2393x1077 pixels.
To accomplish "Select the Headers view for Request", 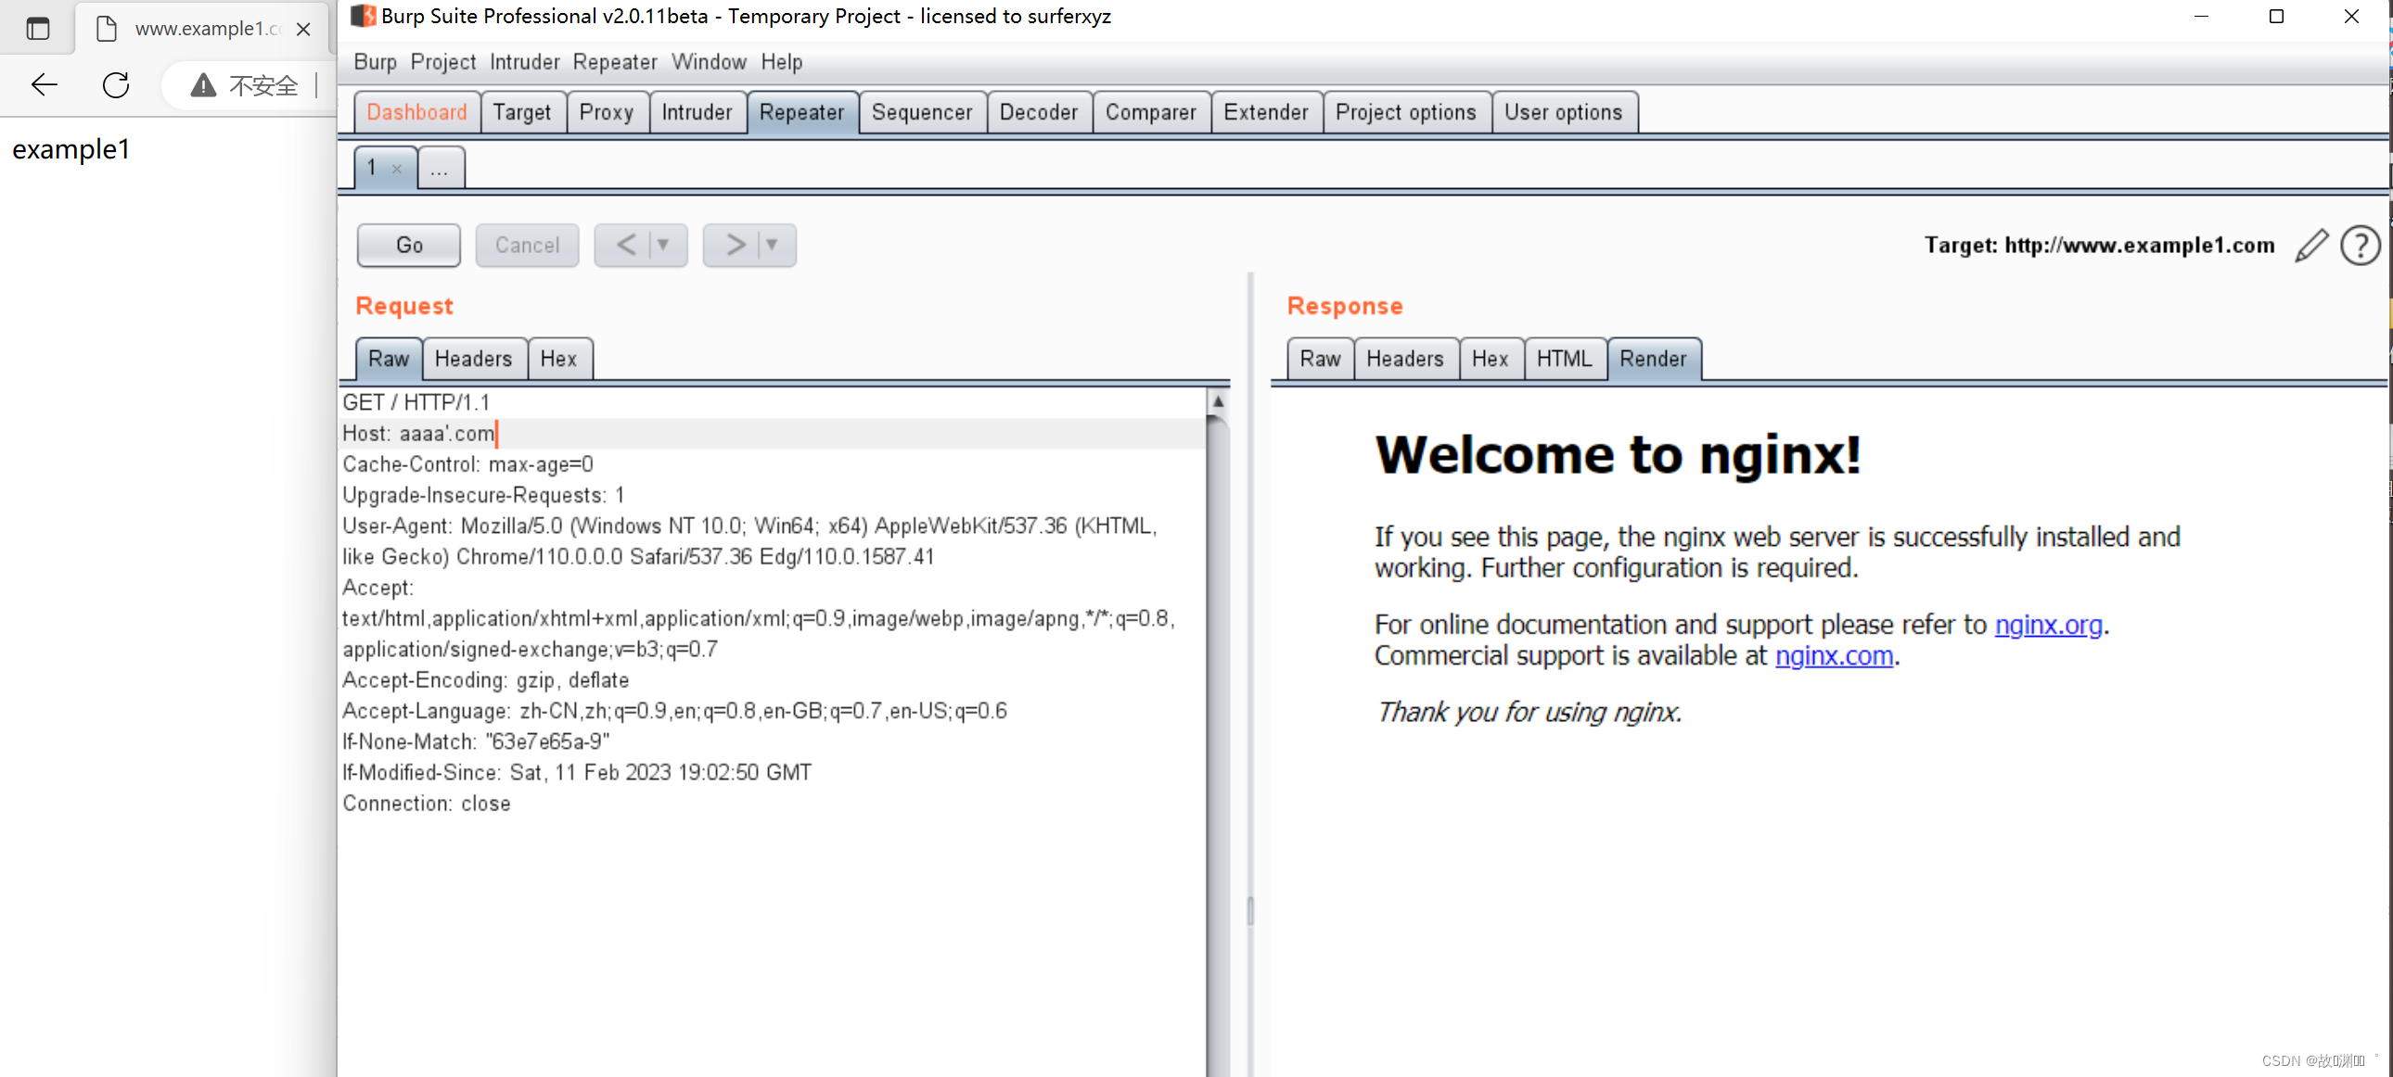I will click(471, 357).
